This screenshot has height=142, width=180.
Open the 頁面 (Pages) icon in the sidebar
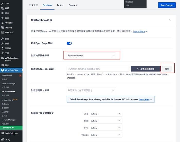pos(3,13)
